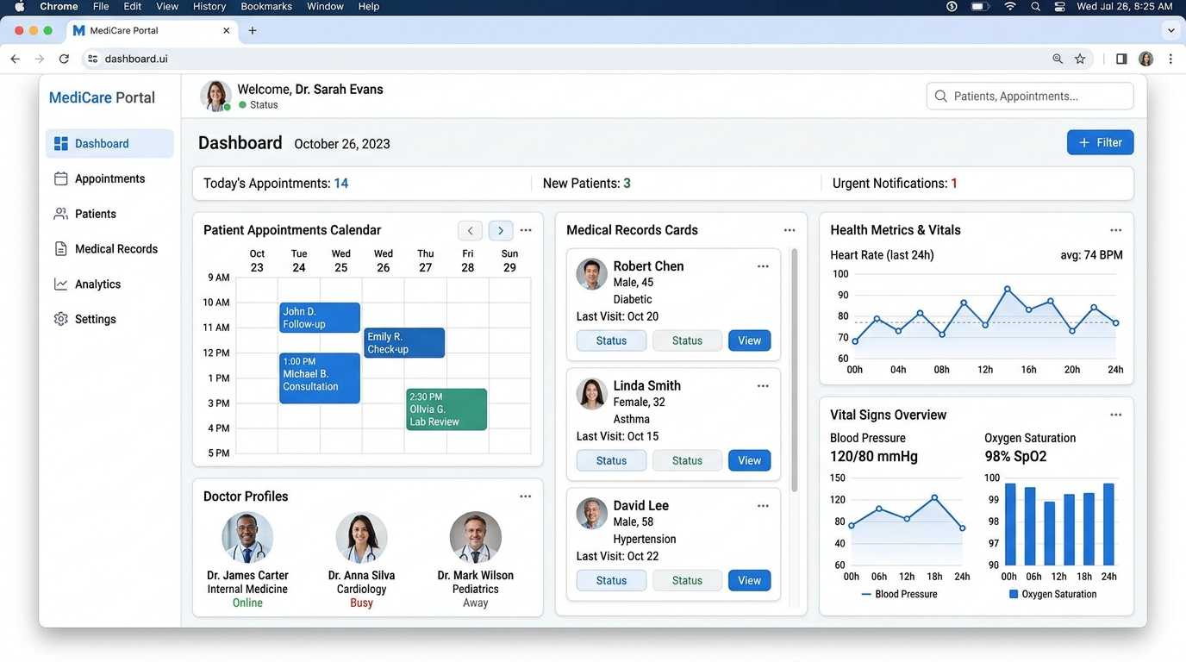Screen dimensions: 1186x662
Task: Click the Appointments calendar icon
Action: [60, 178]
